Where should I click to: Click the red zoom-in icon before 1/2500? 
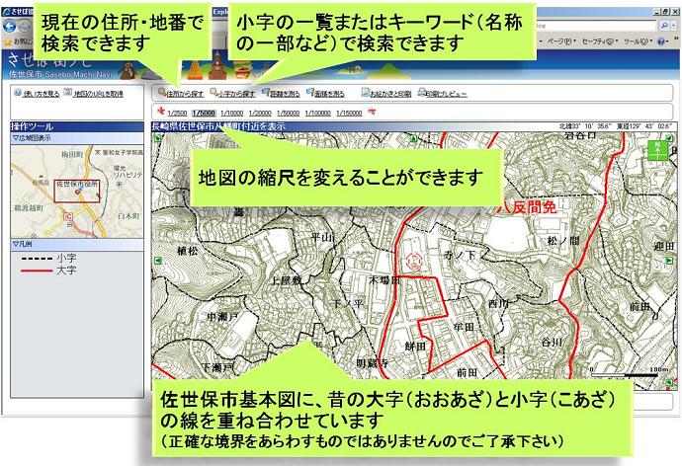click(x=161, y=112)
